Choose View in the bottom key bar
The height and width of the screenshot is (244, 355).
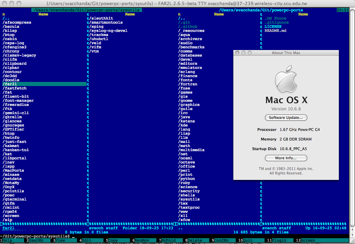click(60, 241)
